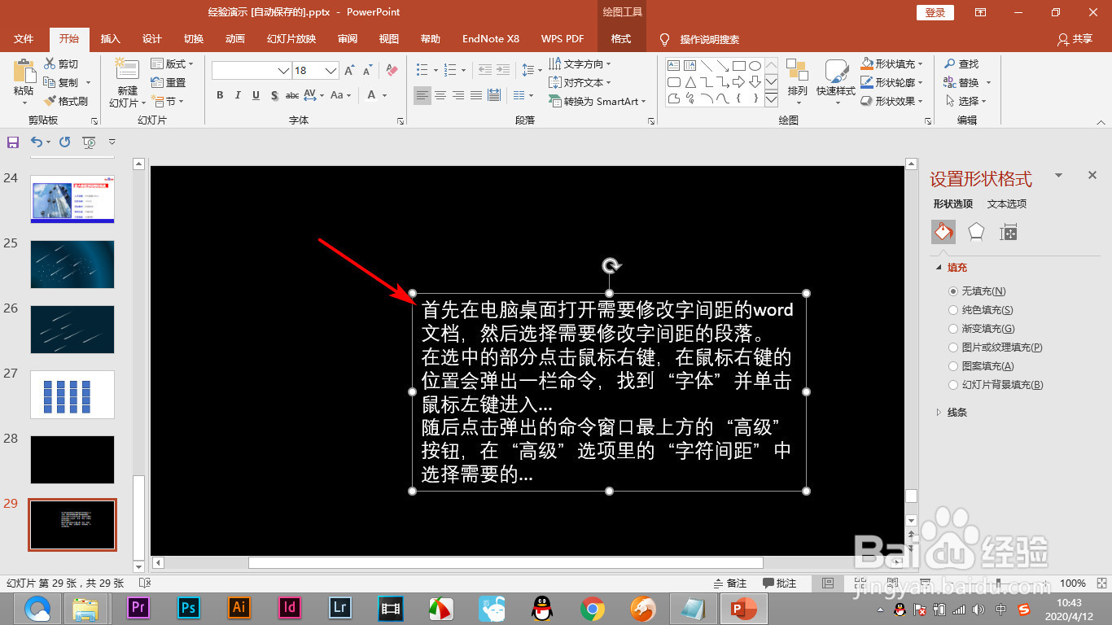Image resolution: width=1112 pixels, height=625 pixels.
Task: Click the increase font size icon
Action: [x=349, y=71]
